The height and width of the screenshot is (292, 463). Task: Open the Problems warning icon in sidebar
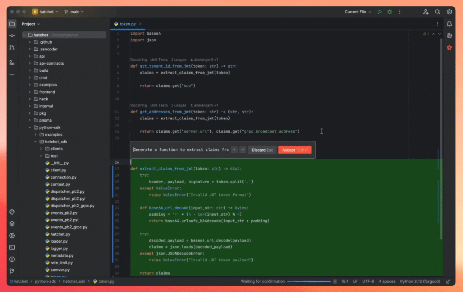pos(12,259)
